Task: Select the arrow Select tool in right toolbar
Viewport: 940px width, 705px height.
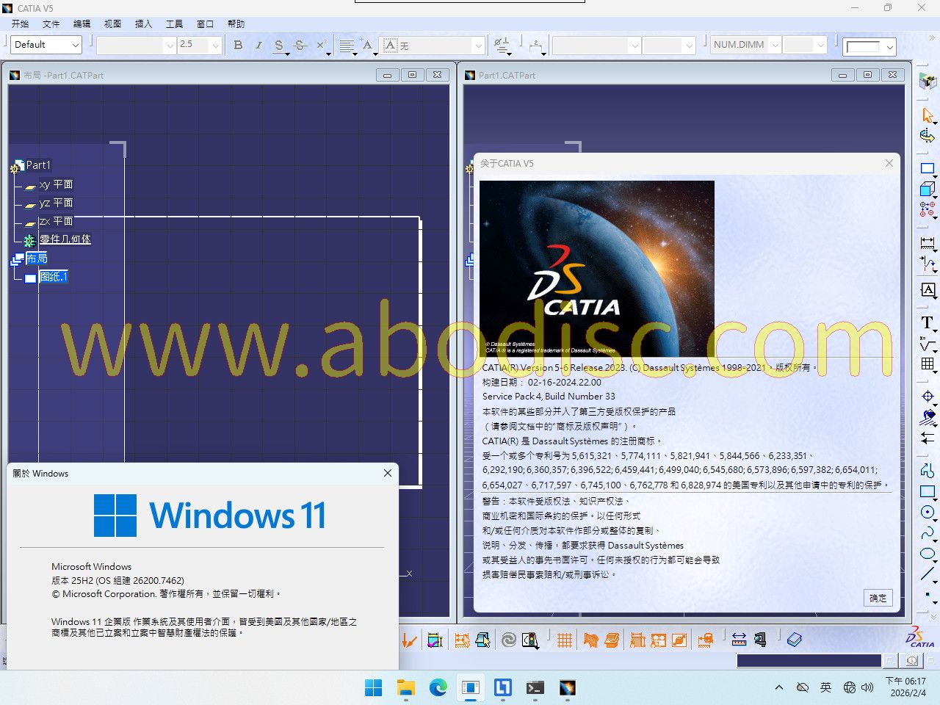Action: click(928, 116)
